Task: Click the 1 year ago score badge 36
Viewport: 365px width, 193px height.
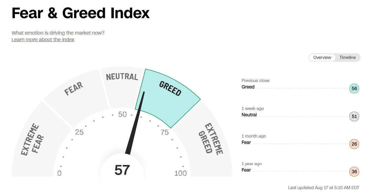Action: coord(354,172)
